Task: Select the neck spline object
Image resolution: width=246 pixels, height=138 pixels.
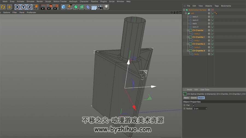Action: pos(194,23)
